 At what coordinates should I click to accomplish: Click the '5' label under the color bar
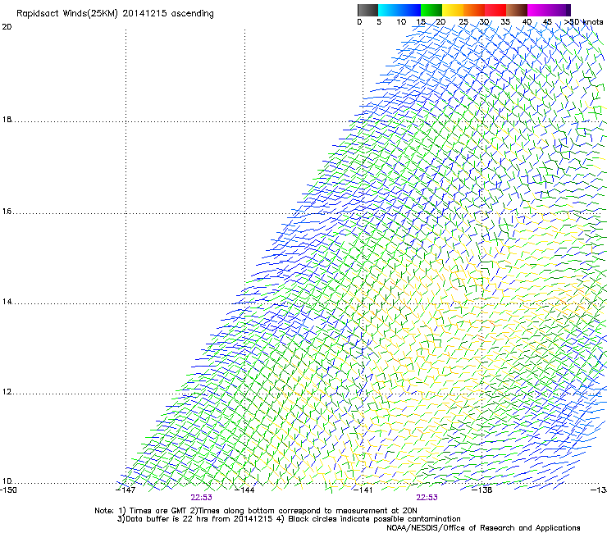click(379, 22)
